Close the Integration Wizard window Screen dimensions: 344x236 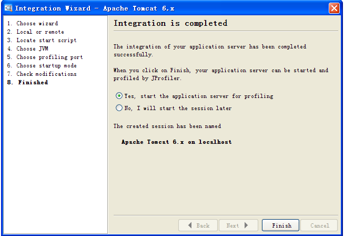(x=333, y=8)
